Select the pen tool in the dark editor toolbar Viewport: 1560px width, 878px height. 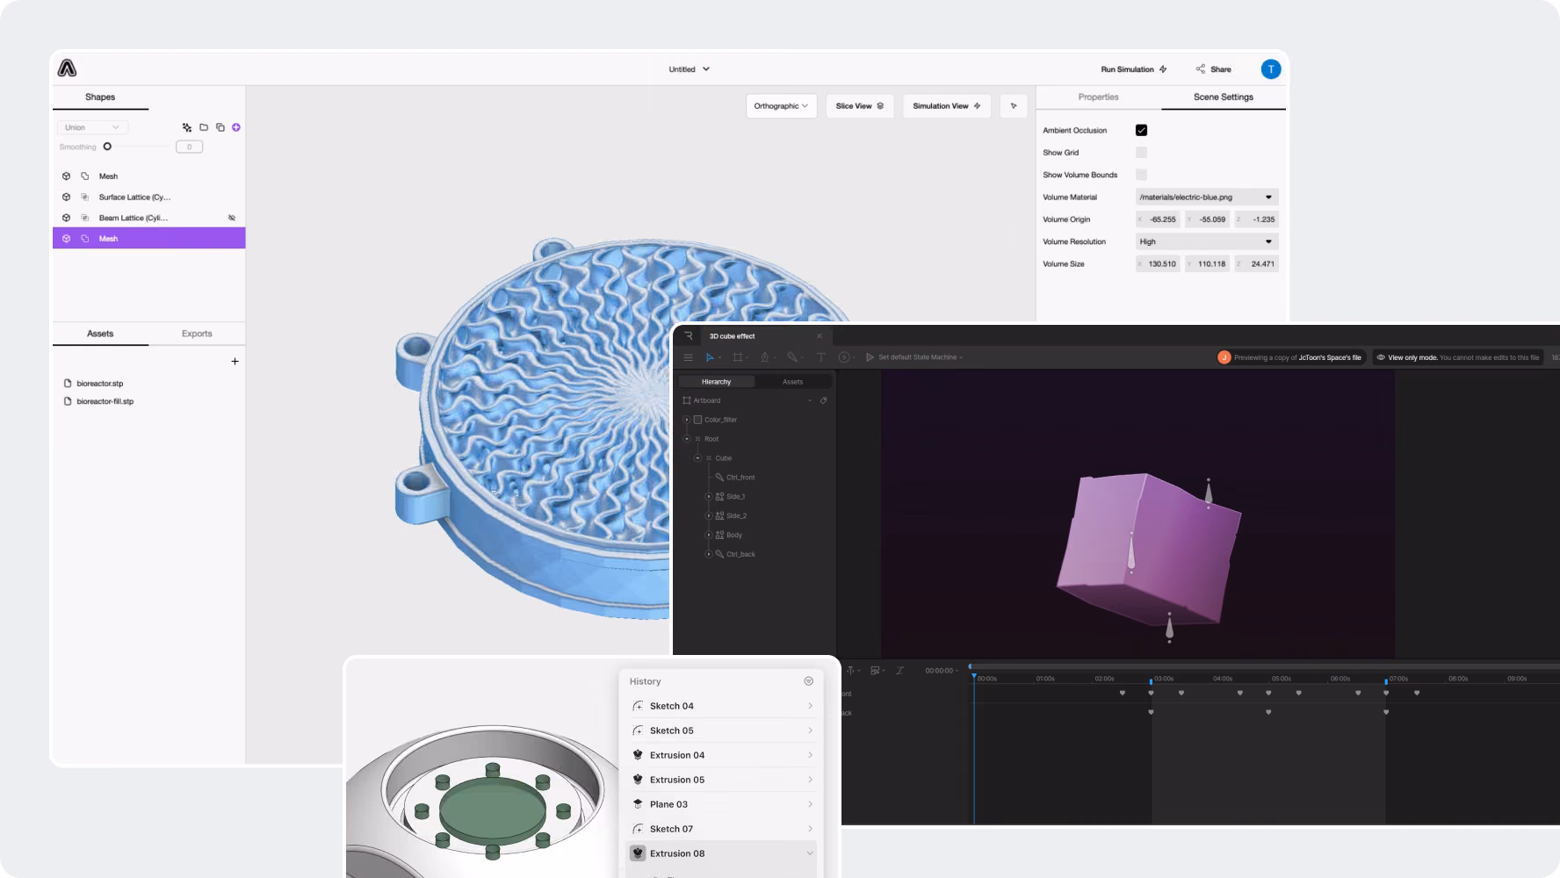pos(765,357)
